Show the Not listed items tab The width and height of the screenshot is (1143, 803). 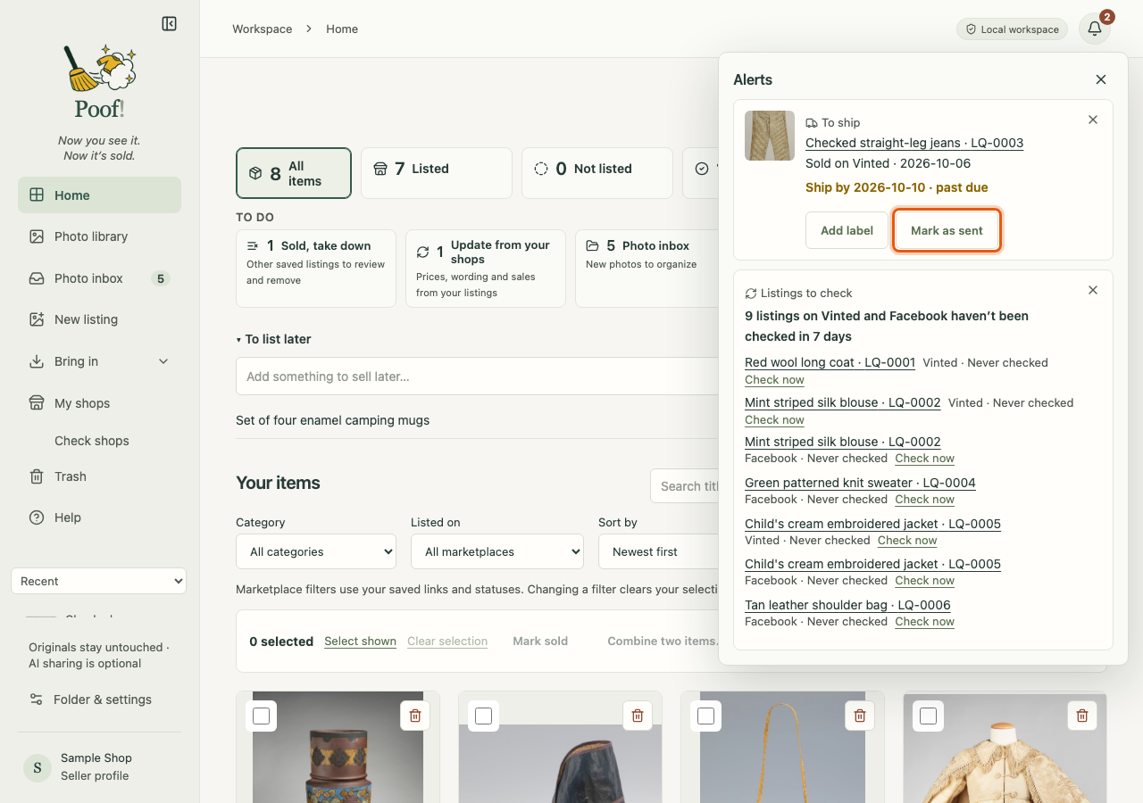pos(597,173)
